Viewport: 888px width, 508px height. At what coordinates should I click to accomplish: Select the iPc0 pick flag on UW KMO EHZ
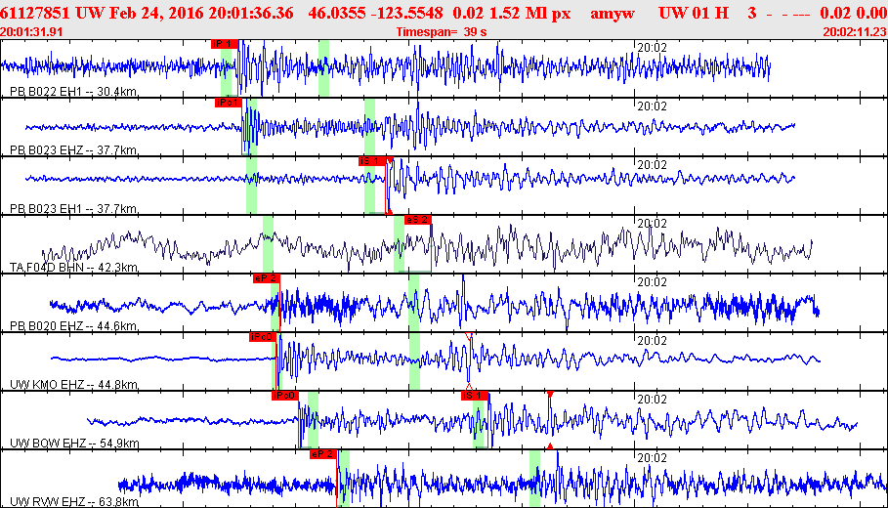coord(262,337)
